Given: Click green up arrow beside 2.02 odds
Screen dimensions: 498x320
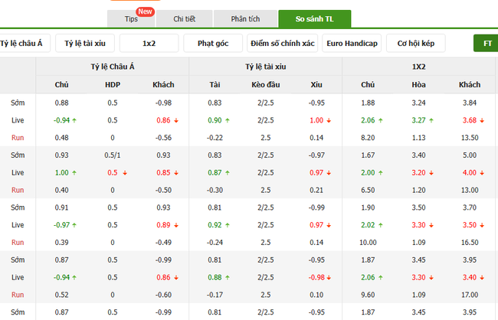Looking at the screenshot, I should point(384,225).
